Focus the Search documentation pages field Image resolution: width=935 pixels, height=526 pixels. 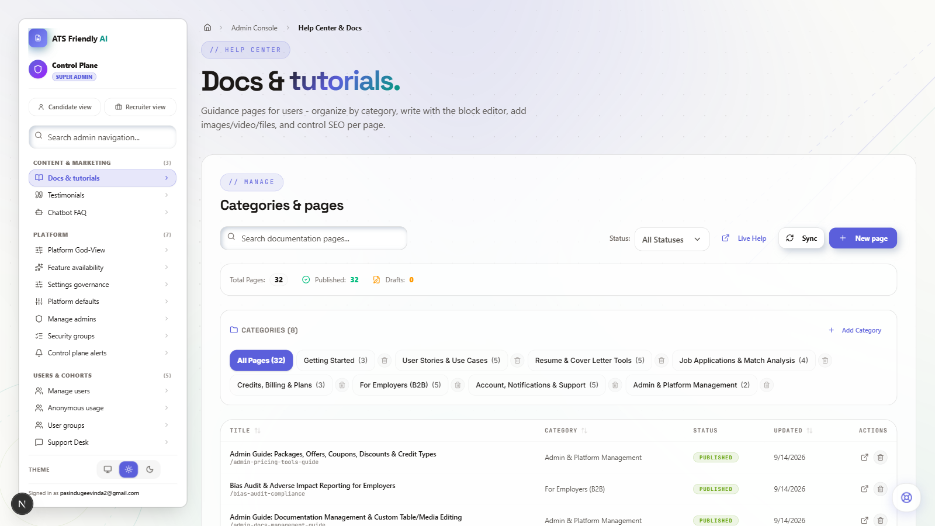pyautogui.click(x=314, y=238)
